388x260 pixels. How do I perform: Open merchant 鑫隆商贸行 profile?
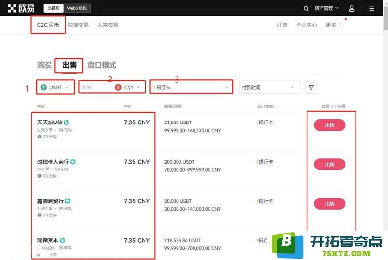[x=50, y=201]
